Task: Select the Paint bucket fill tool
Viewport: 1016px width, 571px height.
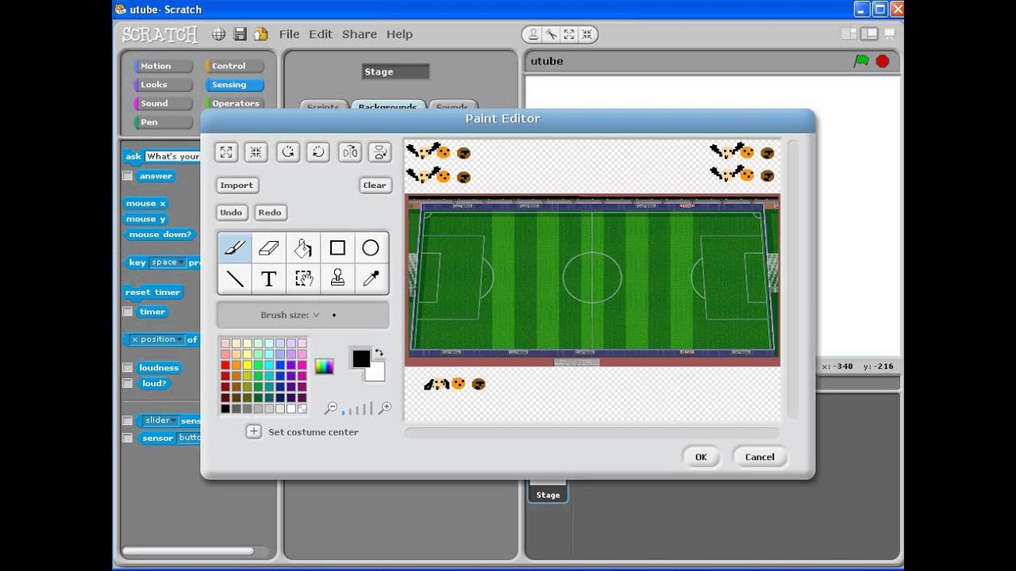Action: click(x=303, y=247)
